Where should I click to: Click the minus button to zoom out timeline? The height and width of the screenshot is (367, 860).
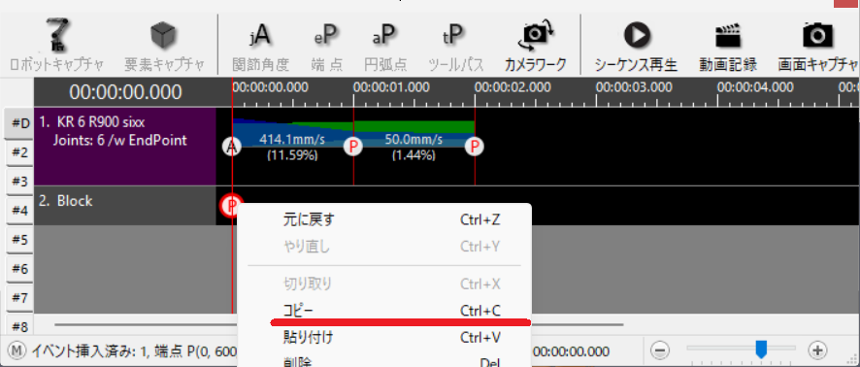point(661,350)
